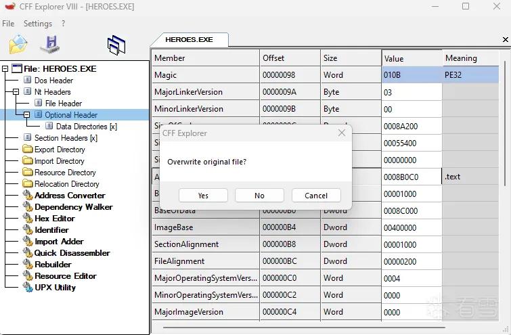
Task: Click the horizontal scrollbar below the table
Action: pyautogui.click(x=304, y=328)
